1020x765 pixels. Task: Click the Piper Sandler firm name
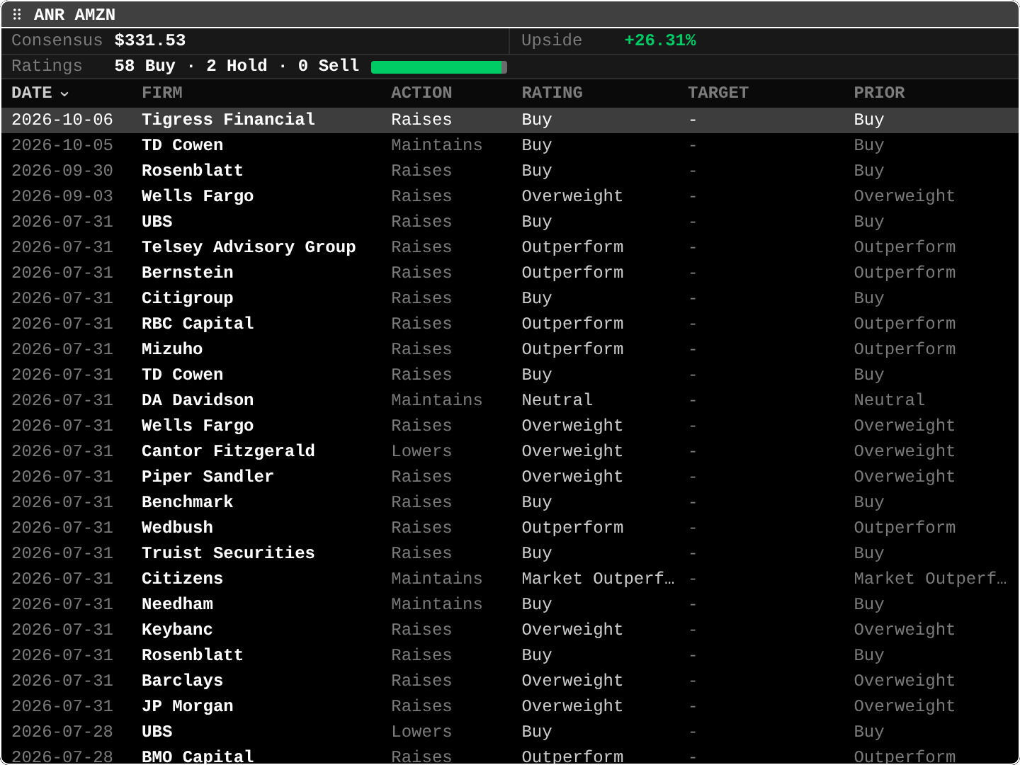(x=208, y=477)
